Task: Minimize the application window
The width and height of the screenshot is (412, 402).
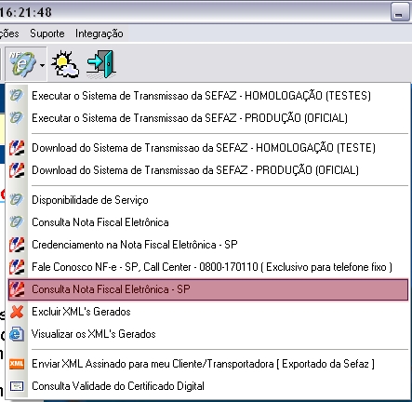Action: [400, 12]
